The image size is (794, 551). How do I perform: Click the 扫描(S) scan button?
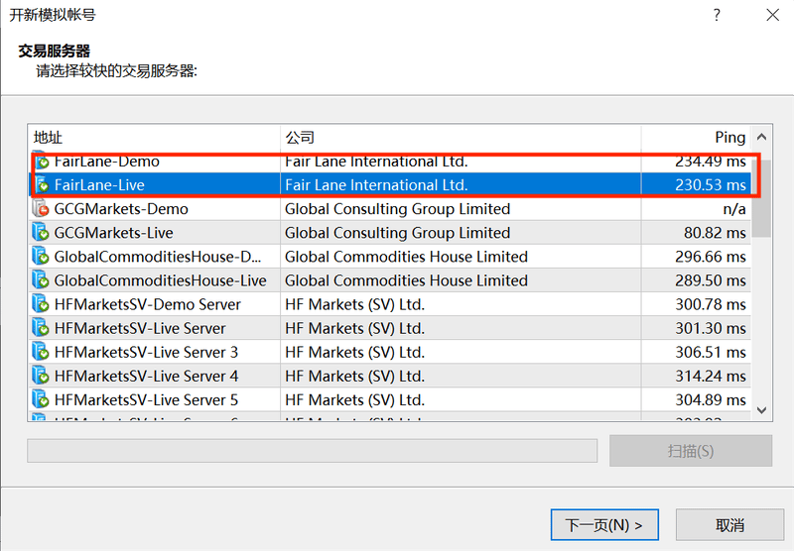click(691, 450)
